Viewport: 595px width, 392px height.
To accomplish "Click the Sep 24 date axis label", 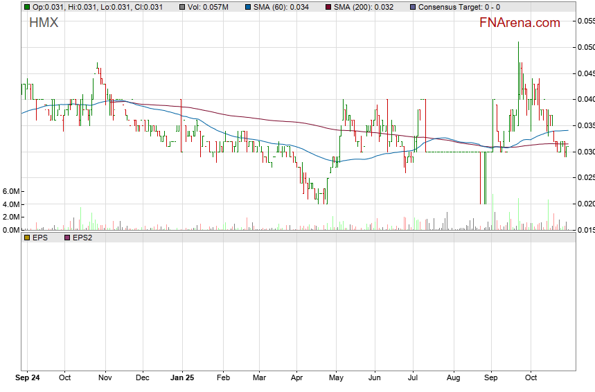I will [x=28, y=378].
